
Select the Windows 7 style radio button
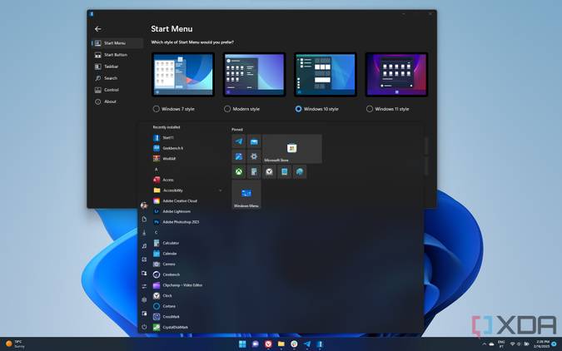pos(156,109)
